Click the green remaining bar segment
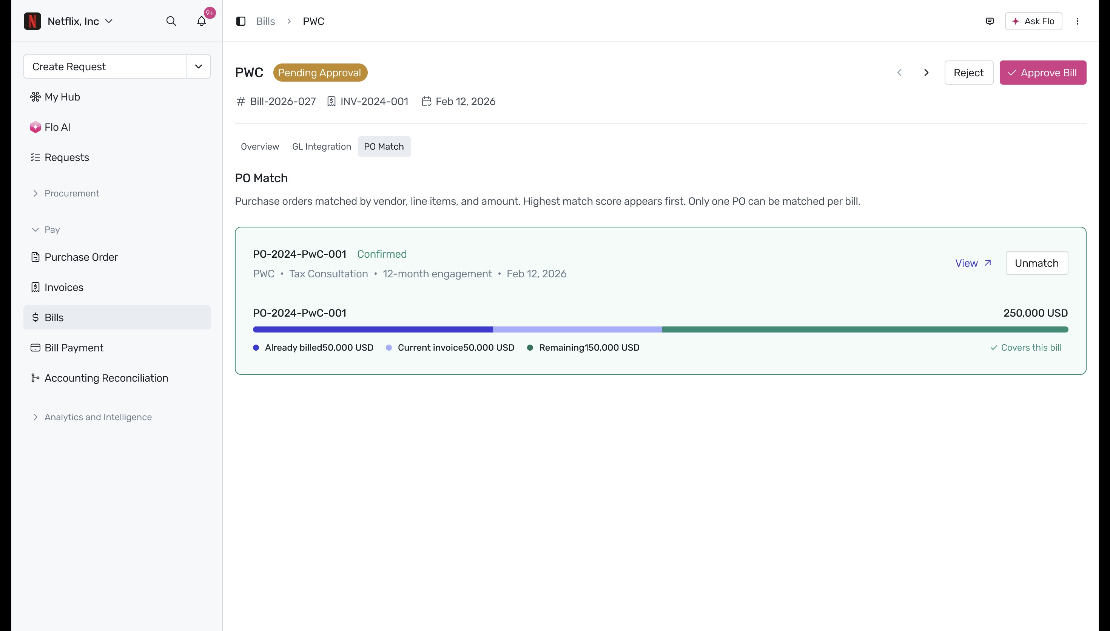The height and width of the screenshot is (631, 1110). click(865, 329)
